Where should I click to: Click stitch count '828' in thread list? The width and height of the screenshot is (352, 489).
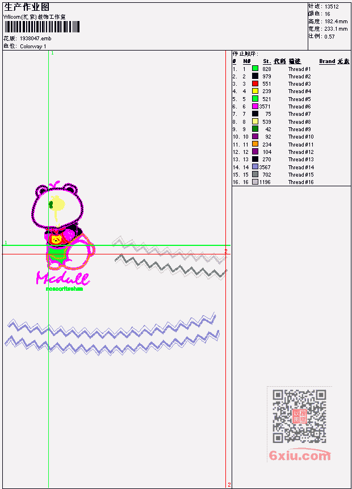pyautogui.click(x=267, y=69)
